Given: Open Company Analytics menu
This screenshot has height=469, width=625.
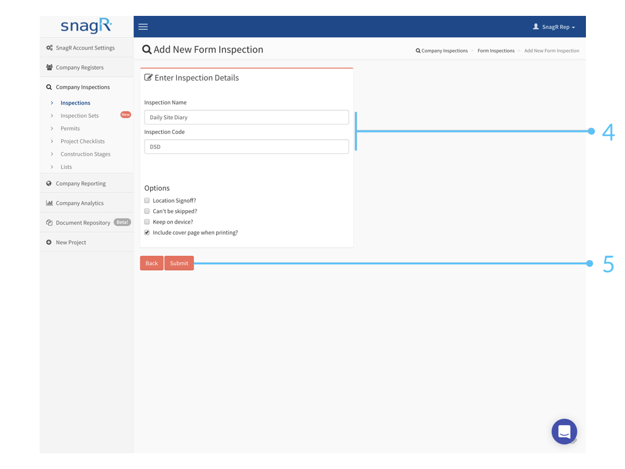Looking at the screenshot, I should pos(87,203).
